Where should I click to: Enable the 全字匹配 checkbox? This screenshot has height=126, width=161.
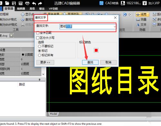pyautogui.click(x=38, y=33)
